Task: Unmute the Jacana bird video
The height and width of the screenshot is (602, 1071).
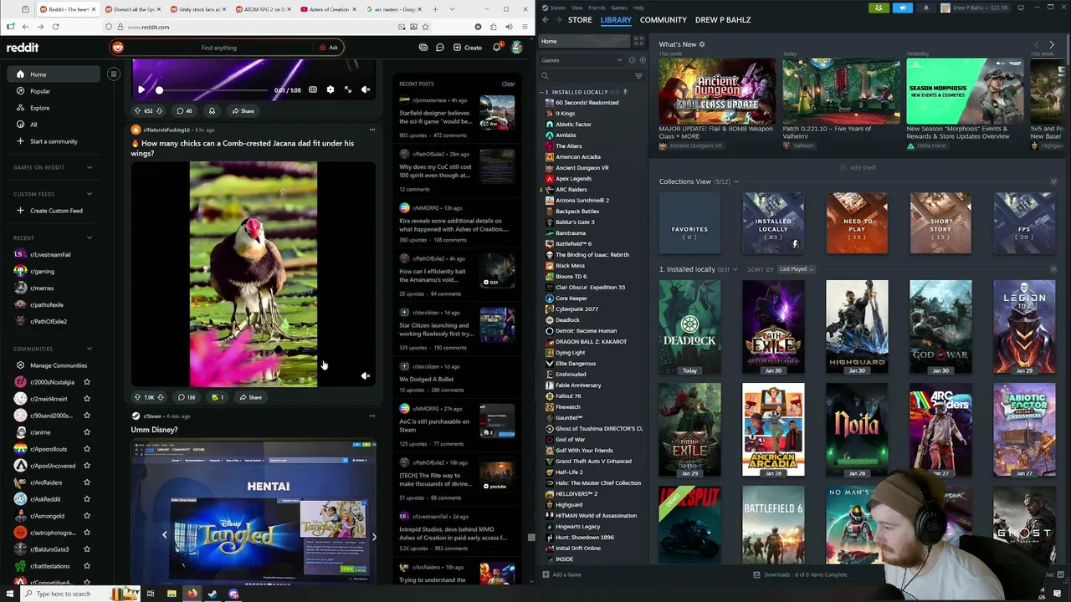Action: pos(366,376)
